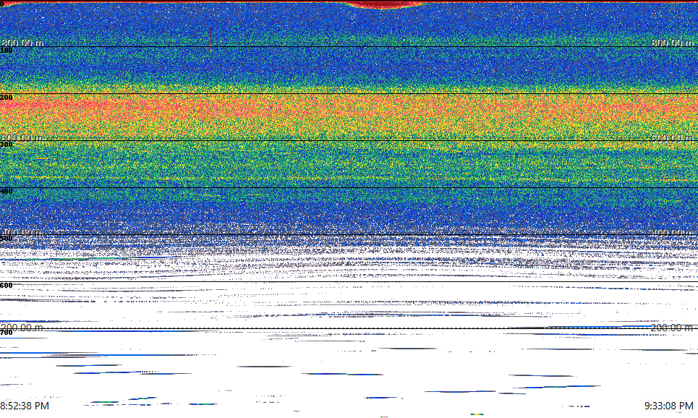698x418 pixels.
Task: Click the 8:52:38 PM start timestamp
Action: pos(25,406)
